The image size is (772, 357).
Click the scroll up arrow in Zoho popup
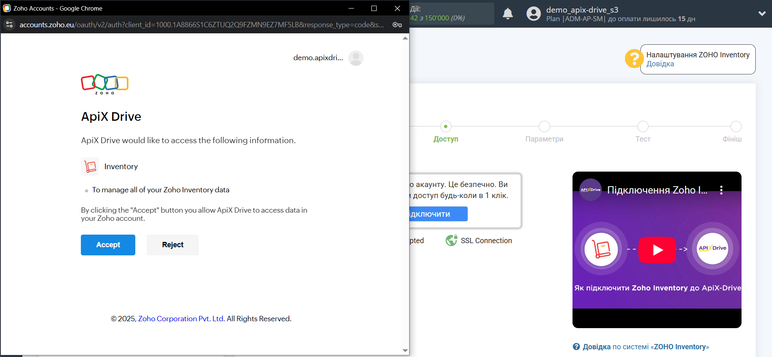tap(405, 38)
